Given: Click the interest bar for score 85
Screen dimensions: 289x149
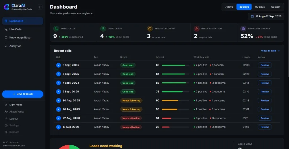Looking at the screenshot, I should (176, 65).
